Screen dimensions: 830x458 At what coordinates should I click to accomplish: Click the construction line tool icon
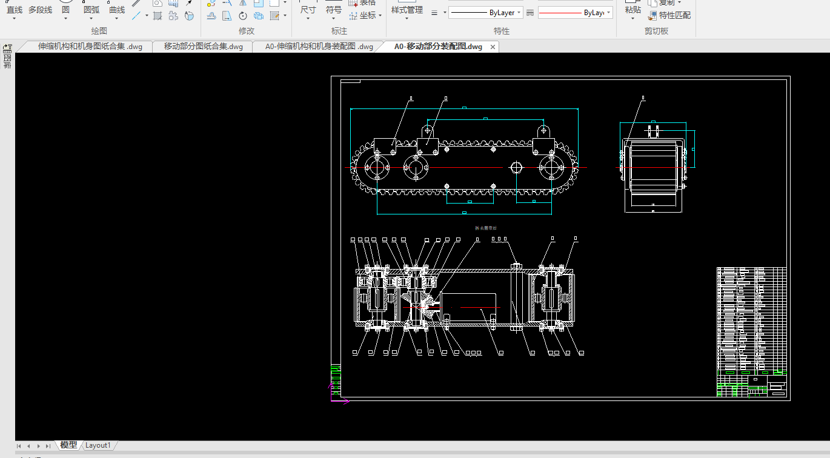point(137,16)
